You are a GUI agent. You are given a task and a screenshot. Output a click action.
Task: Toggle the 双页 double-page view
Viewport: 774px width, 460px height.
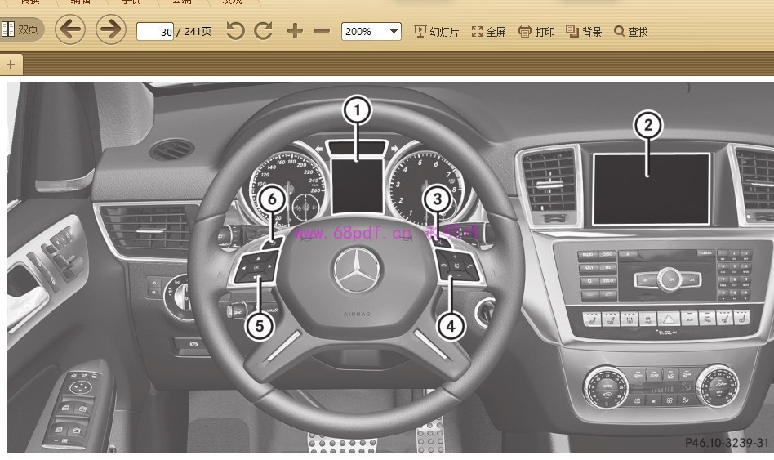click(x=20, y=29)
